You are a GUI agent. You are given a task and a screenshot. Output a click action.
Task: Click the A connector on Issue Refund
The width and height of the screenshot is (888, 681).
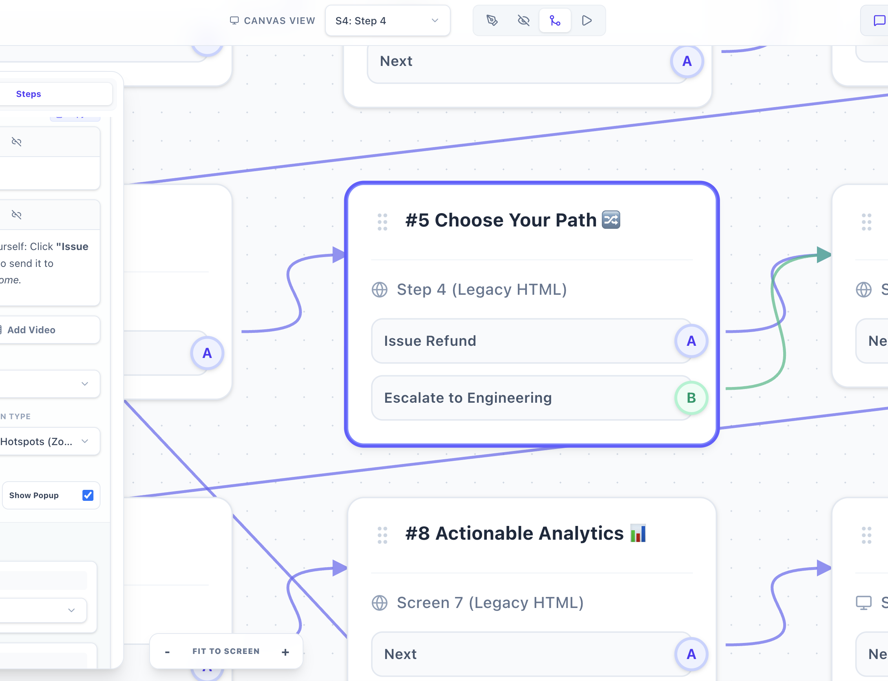coord(691,341)
